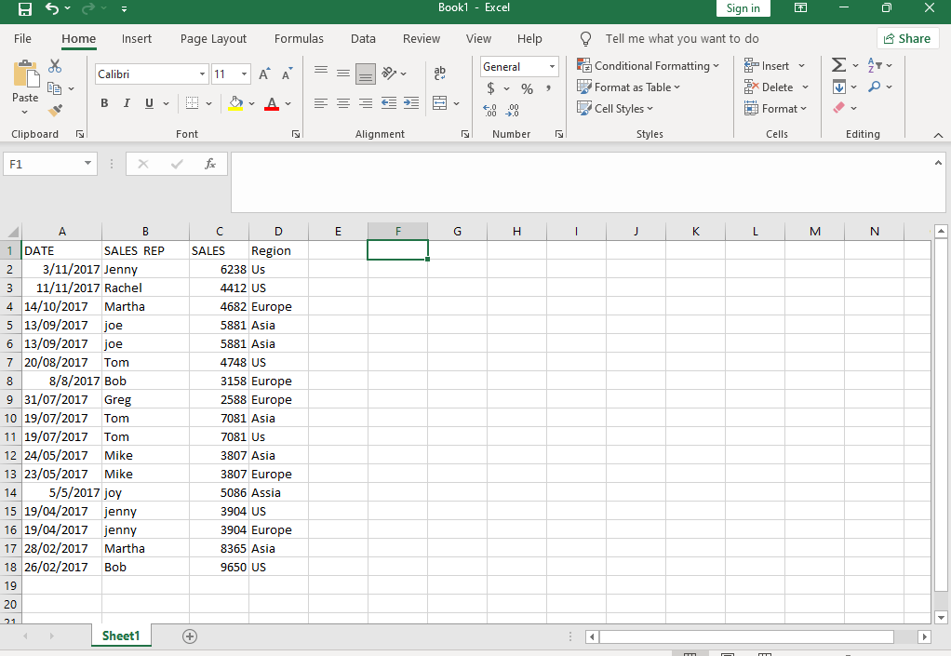Image resolution: width=951 pixels, height=656 pixels.
Task: Click the Format Painter brush icon
Action: pos(55,110)
